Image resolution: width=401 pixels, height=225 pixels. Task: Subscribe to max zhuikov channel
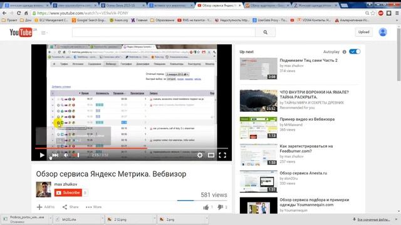coord(68,192)
